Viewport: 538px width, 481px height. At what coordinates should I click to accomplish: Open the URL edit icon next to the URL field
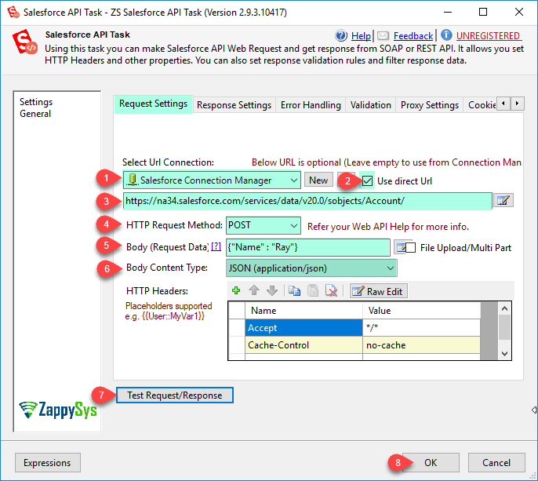[x=503, y=201]
